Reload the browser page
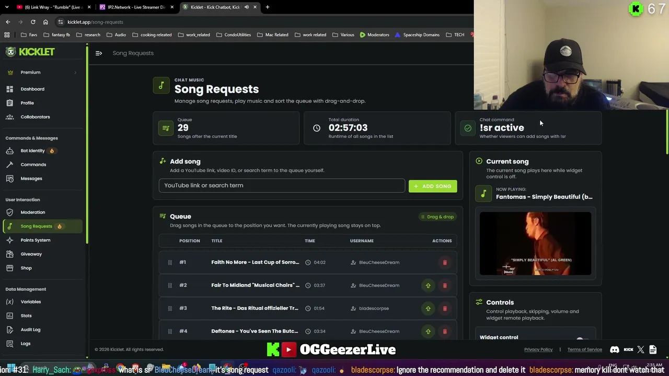This screenshot has width=669, height=376. (x=33, y=22)
